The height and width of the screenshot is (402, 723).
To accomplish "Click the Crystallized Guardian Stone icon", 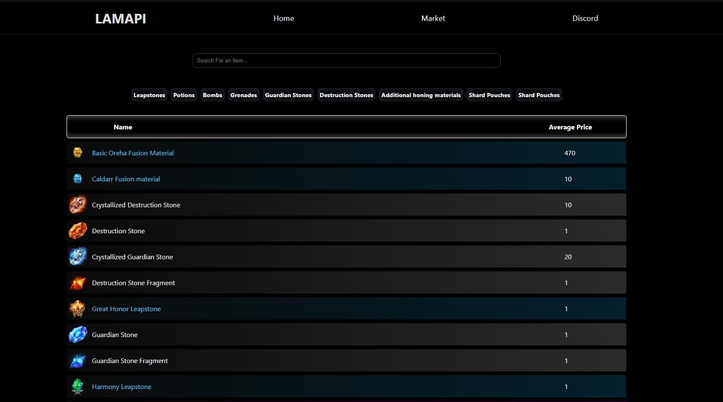I will click(77, 257).
